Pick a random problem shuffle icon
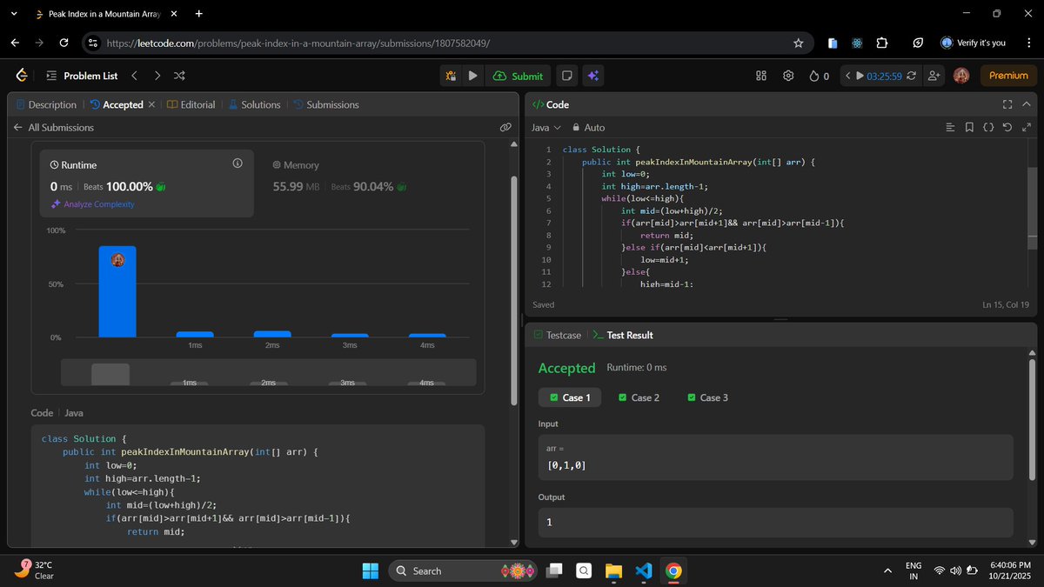The width and height of the screenshot is (1044, 587). coord(179,76)
